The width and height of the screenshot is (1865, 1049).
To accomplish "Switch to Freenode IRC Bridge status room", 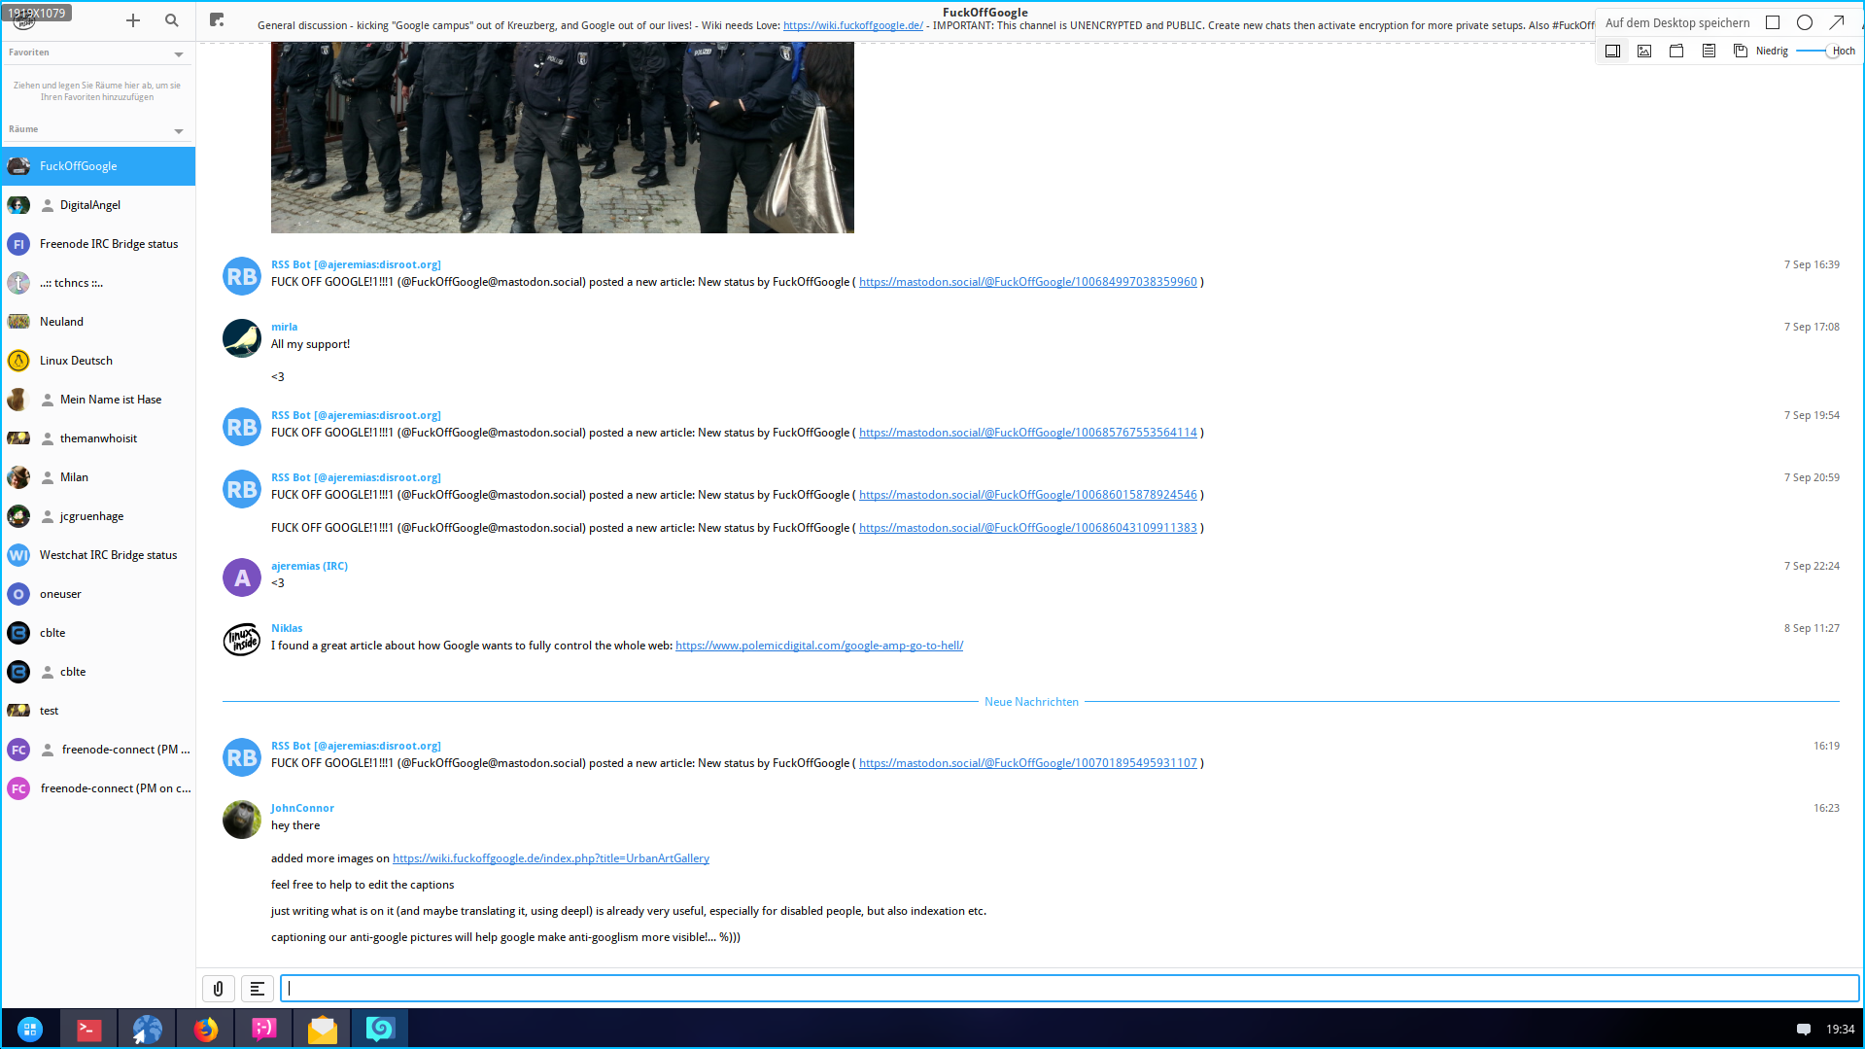I will 109,244.
